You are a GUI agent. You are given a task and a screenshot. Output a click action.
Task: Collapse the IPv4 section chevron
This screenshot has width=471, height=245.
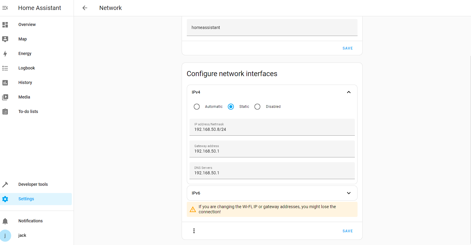coord(349,92)
